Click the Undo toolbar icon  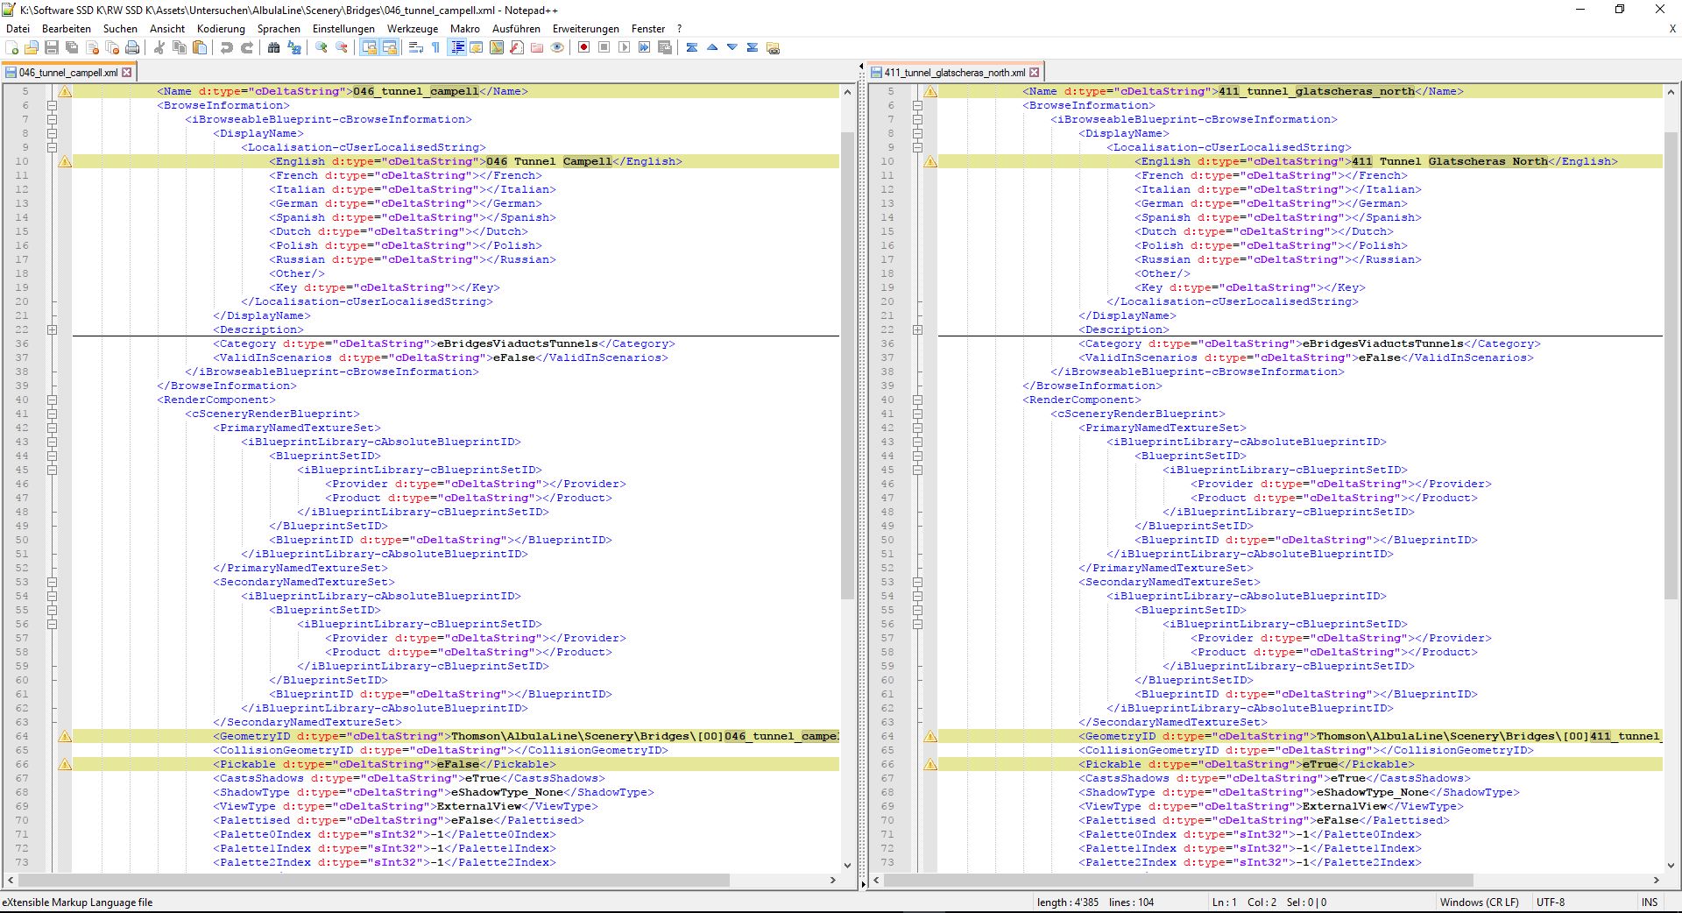point(227,48)
